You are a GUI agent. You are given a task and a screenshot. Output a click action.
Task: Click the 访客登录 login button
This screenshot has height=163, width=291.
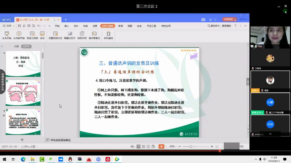[x=229, y=19]
